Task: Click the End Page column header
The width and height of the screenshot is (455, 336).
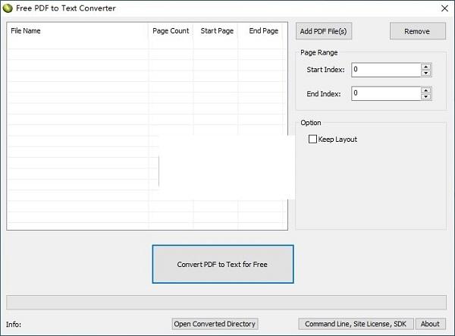Action: click(264, 31)
